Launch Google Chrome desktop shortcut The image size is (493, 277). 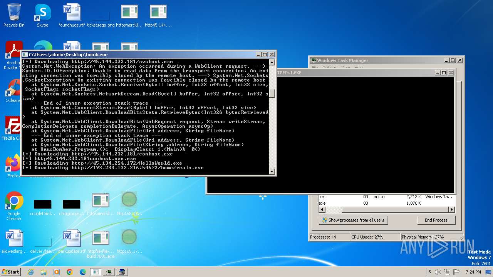14,206
